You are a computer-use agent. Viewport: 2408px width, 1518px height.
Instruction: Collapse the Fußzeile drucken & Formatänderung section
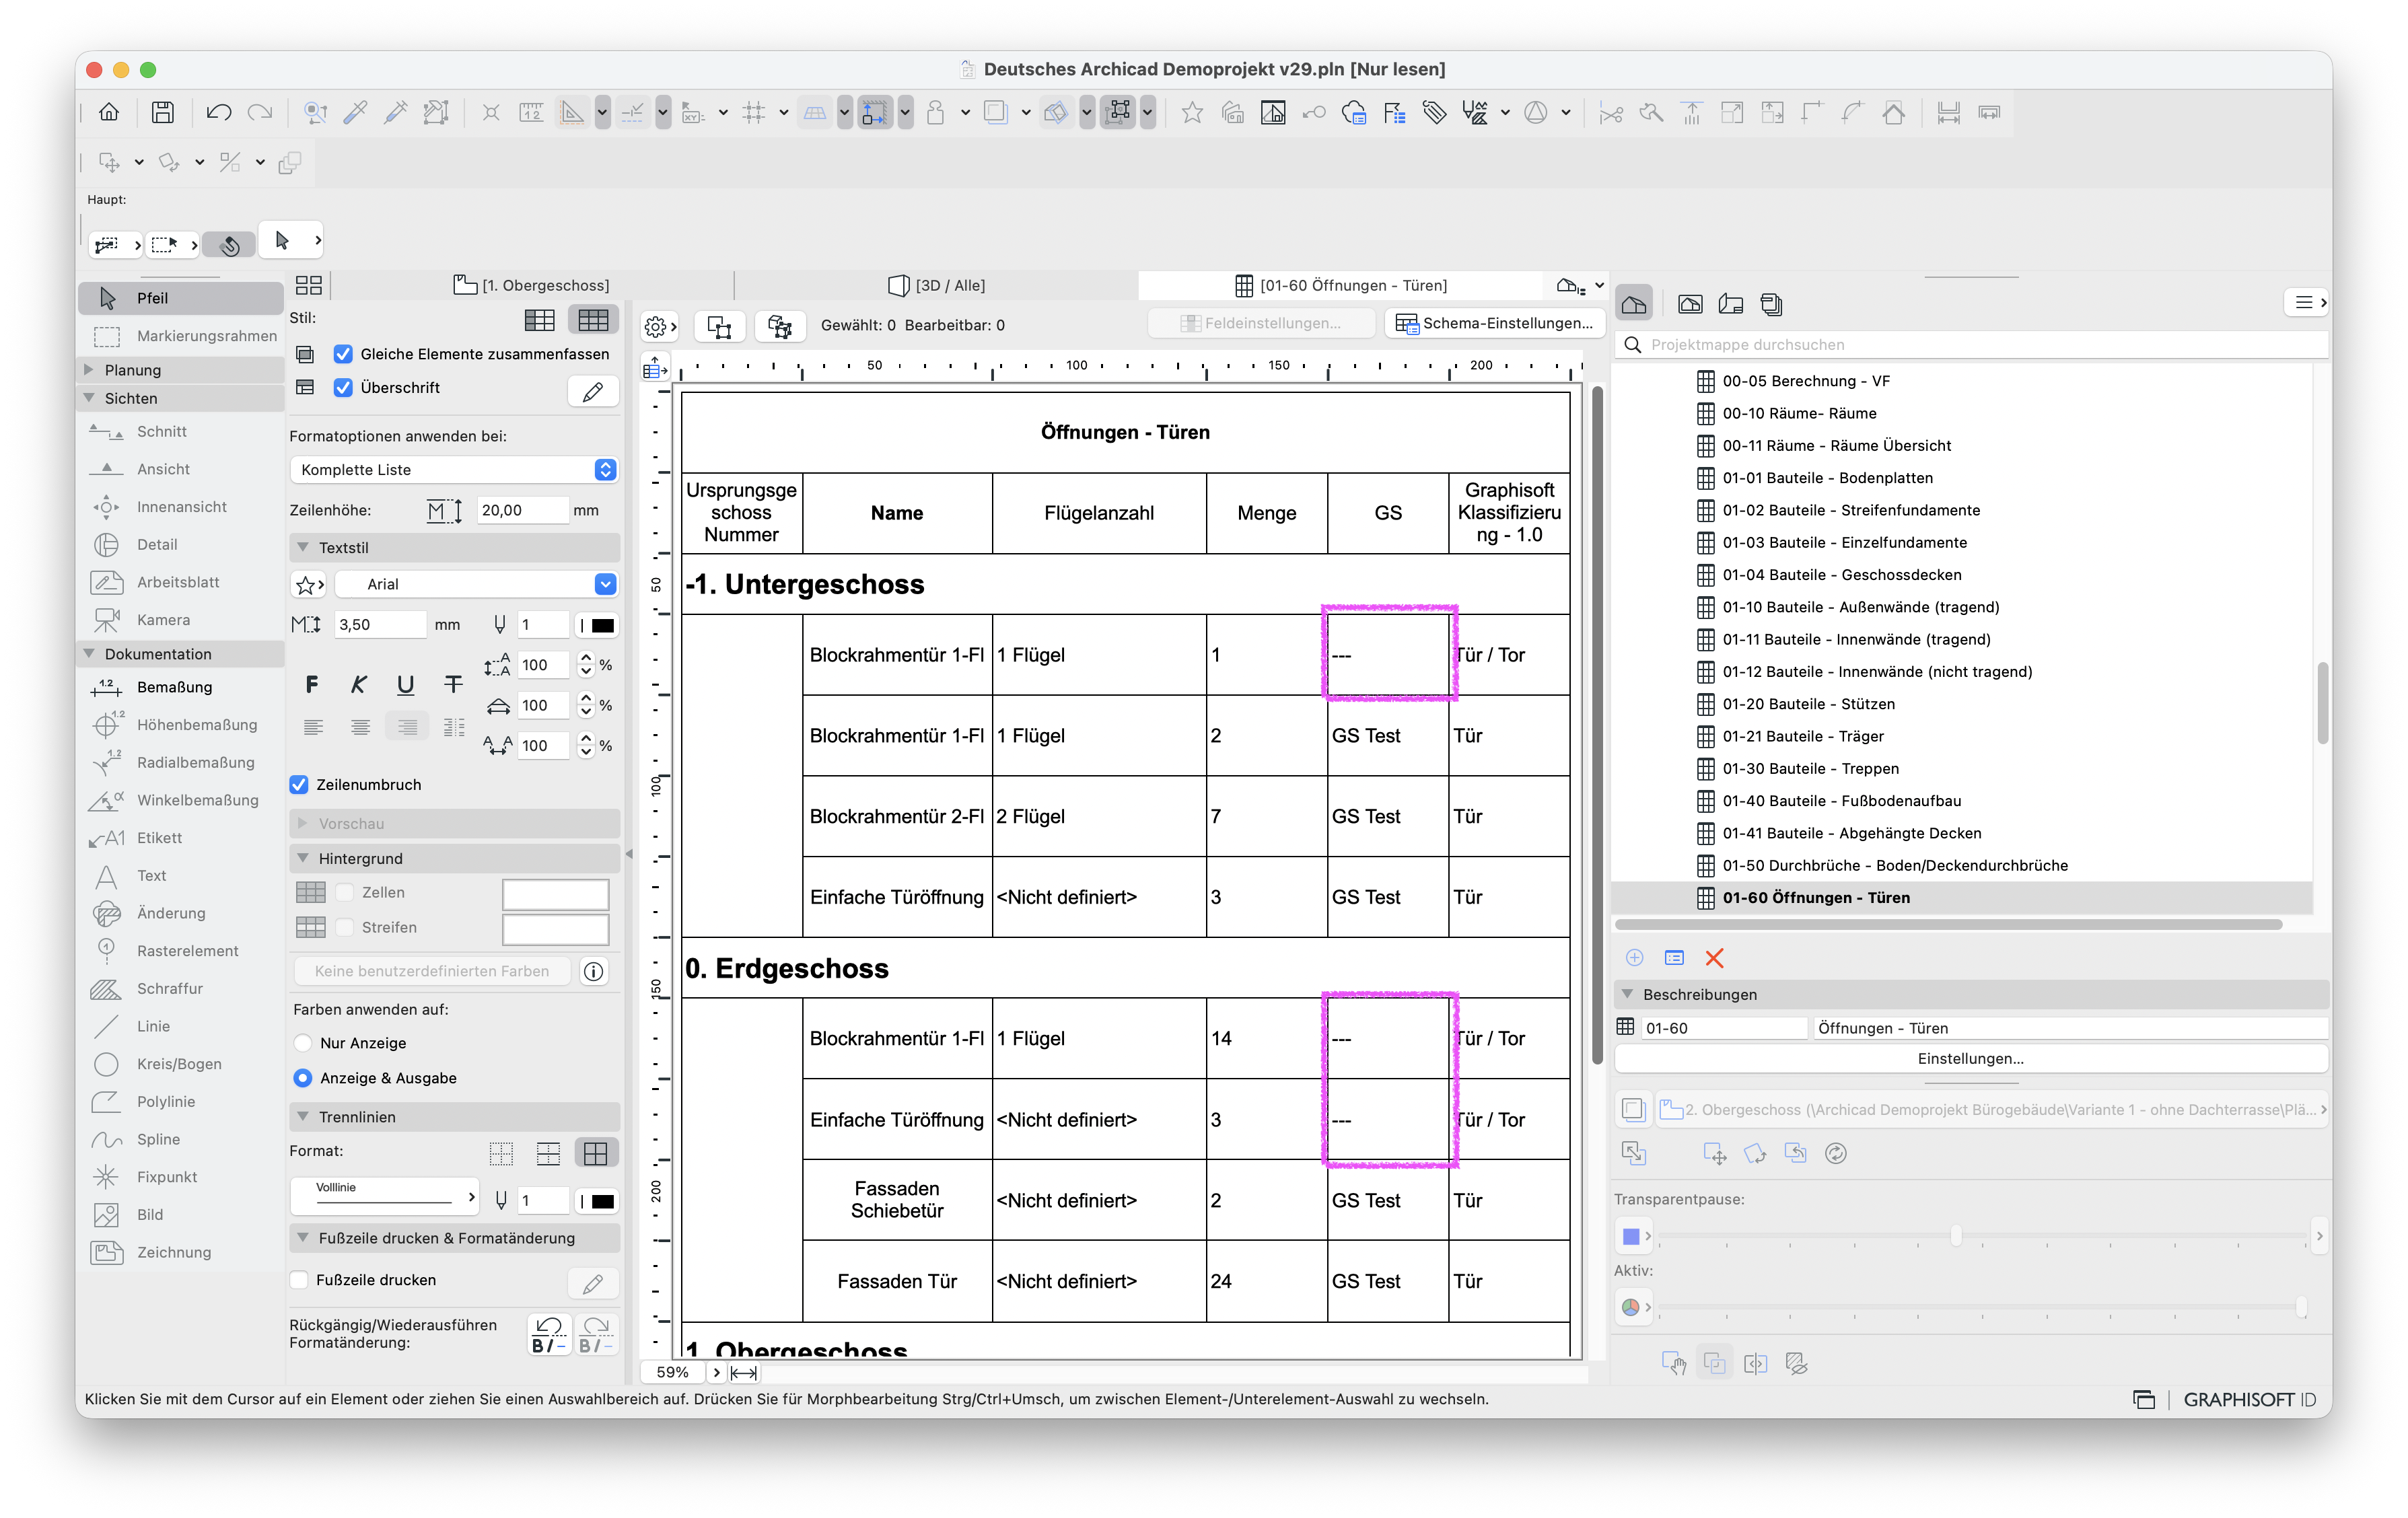pyautogui.click(x=303, y=1238)
